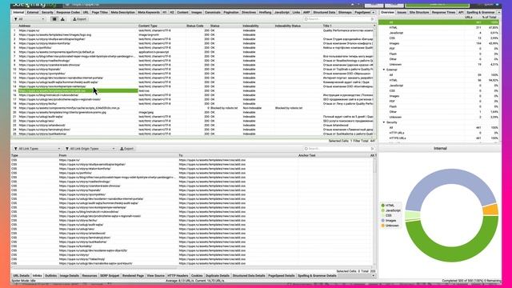The height and width of the screenshot is (288, 512).
Task: Open the top filter dropdown showing All
Action: (29, 19)
